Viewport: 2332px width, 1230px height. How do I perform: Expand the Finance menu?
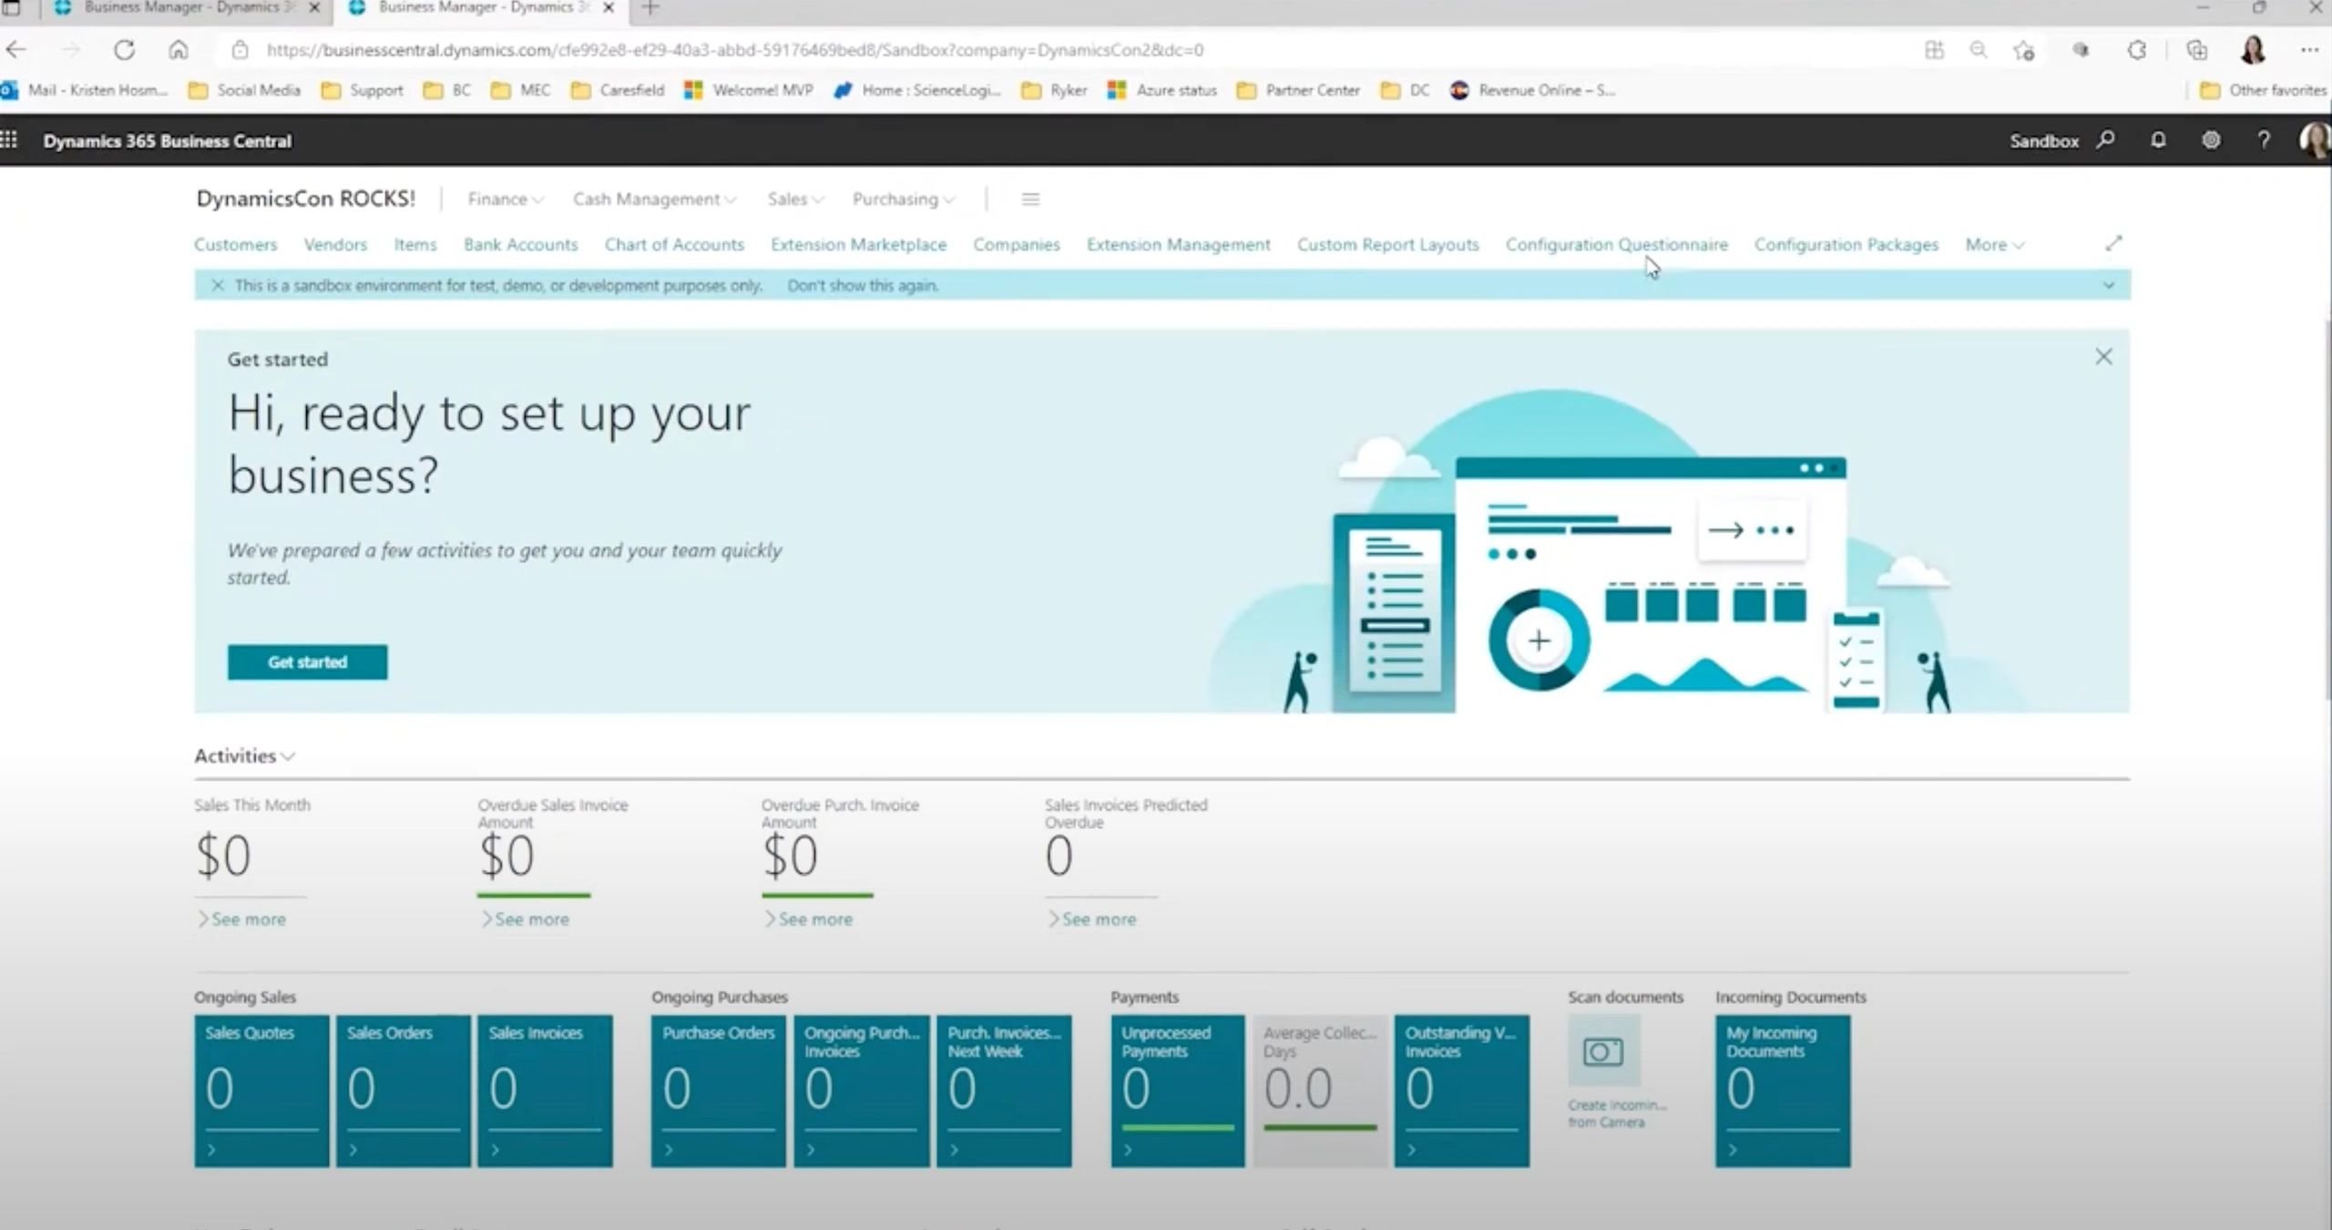click(506, 199)
